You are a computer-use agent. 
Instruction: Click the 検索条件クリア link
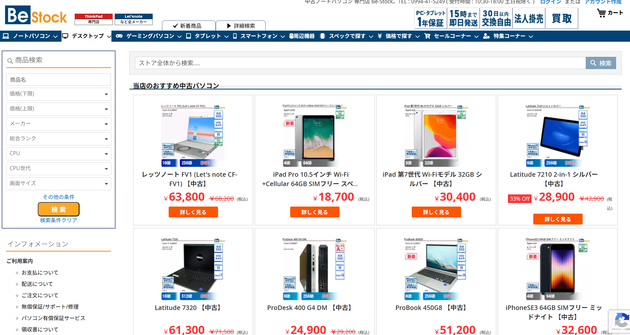(58, 220)
